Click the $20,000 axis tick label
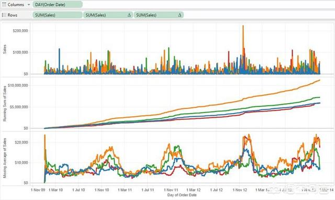Viewport: 335px width, 200px height. [21, 142]
